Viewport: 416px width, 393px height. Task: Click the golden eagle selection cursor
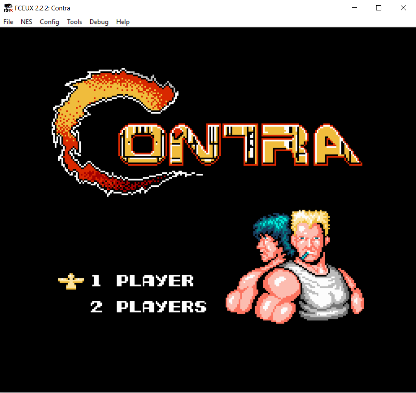click(x=71, y=281)
